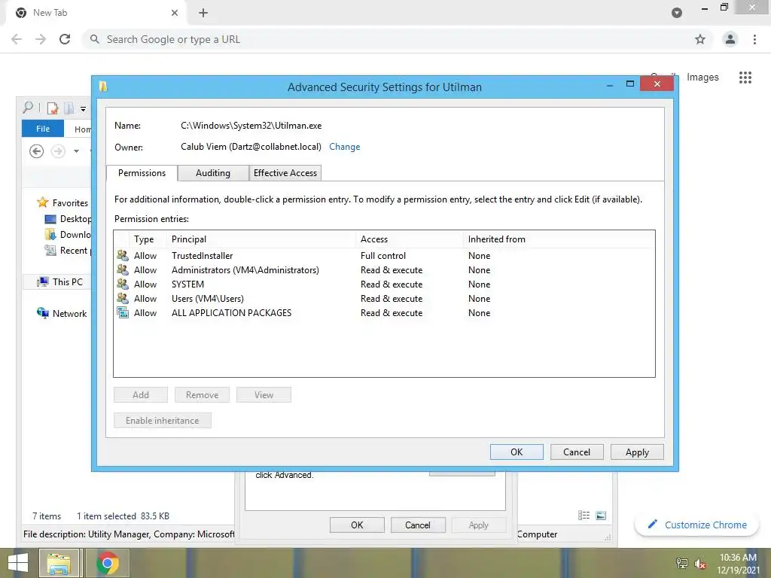Select the Administrators (VM4\Administrators) entry
Image resolution: width=771 pixels, height=578 pixels.
tap(383, 270)
